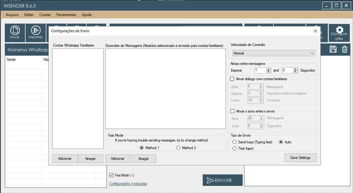Enable Ativar o sono entre o envio
Image resolution: width=353 pixels, height=193 pixels.
point(232,111)
